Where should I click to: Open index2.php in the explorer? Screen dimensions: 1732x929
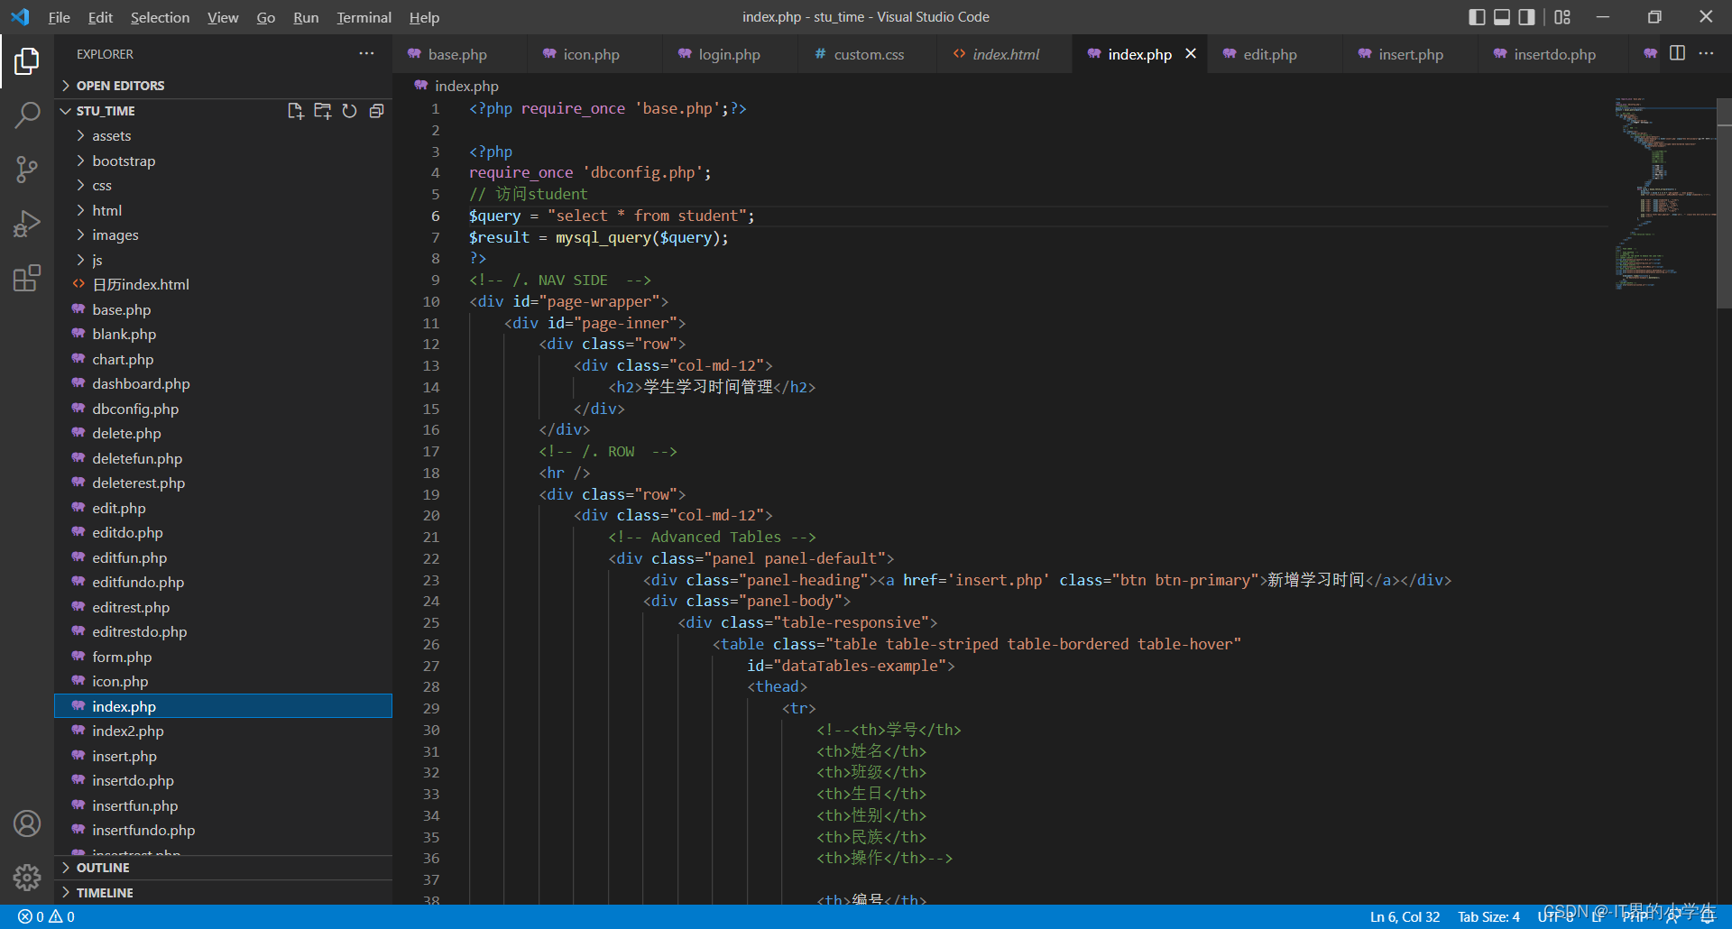[224, 731]
